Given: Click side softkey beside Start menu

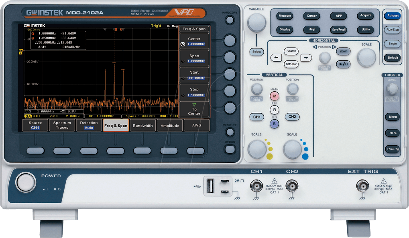Looking at the screenshot, I should coord(230,74).
